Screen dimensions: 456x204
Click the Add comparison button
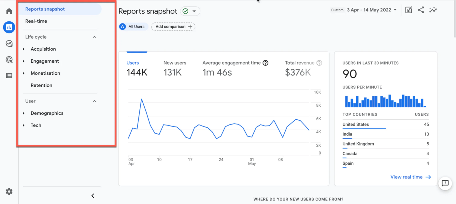pos(173,27)
